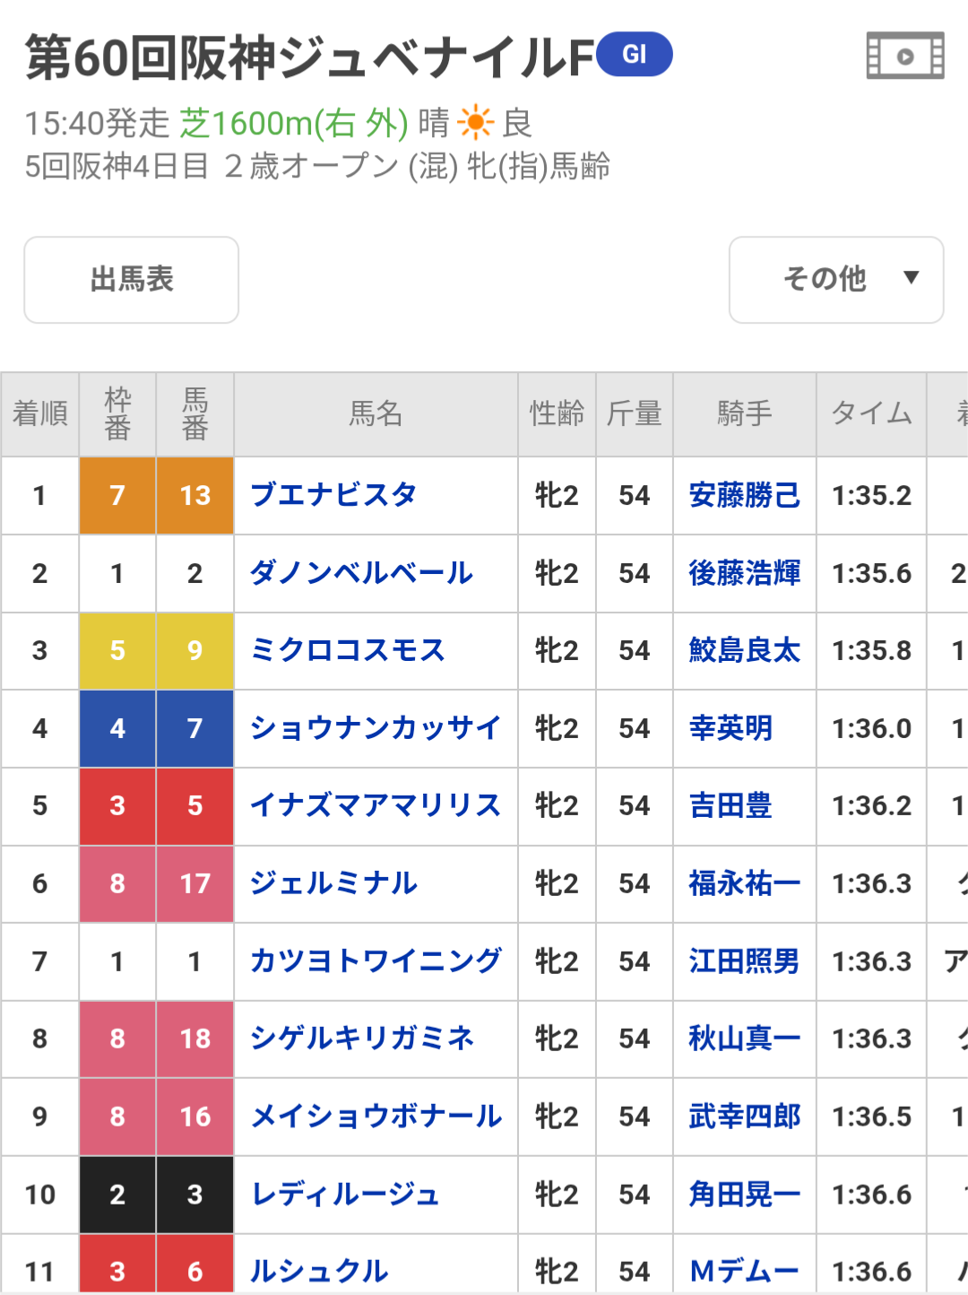Open horse ミクロコスモス's page
The width and height of the screenshot is (968, 1295).
(x=348, y=650)
